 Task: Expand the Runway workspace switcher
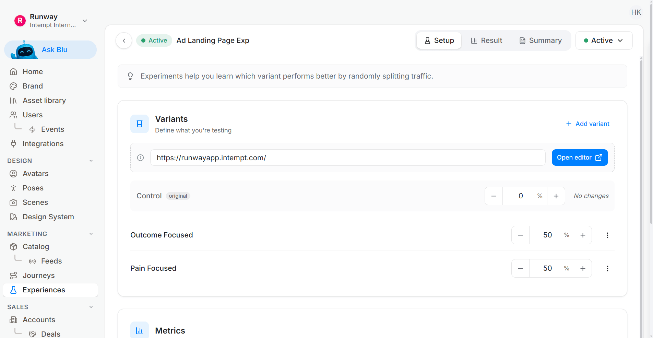(x=85, y=21)
